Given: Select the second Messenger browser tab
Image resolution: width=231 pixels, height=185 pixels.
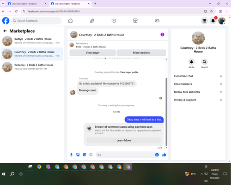Looking at the screenshot, I should pos(70,4).
